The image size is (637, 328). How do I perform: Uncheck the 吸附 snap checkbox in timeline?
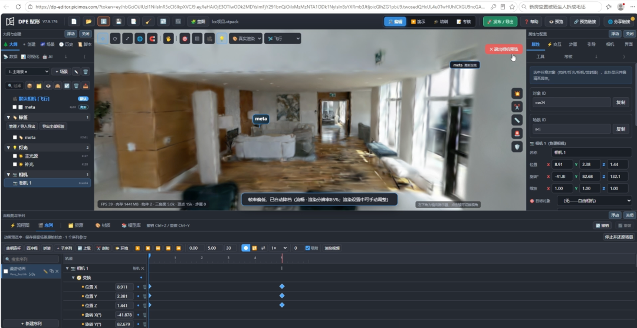click(x=307, y=248)
